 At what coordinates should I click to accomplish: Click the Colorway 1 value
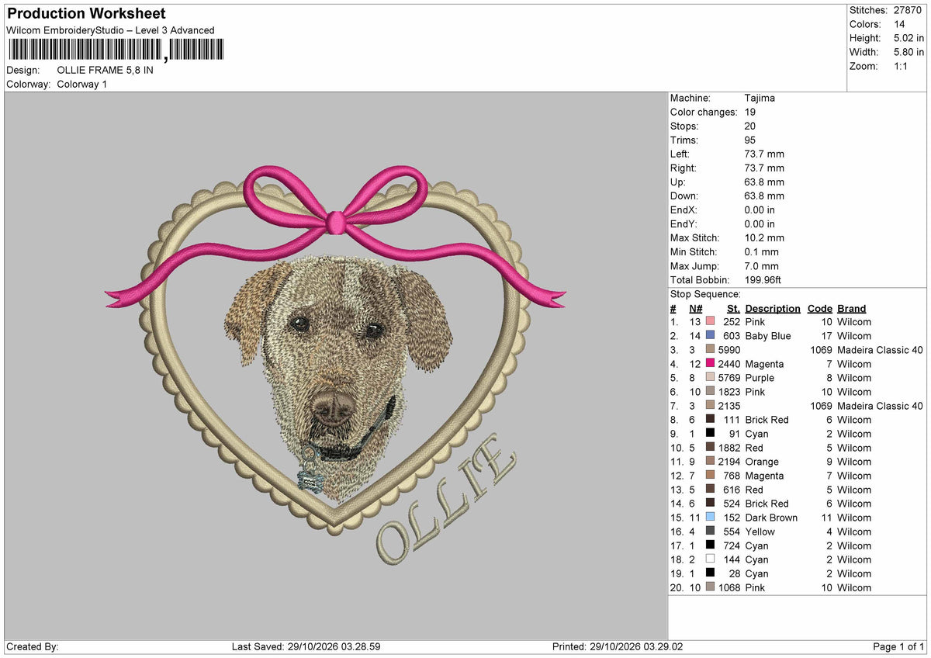point(81,84)
